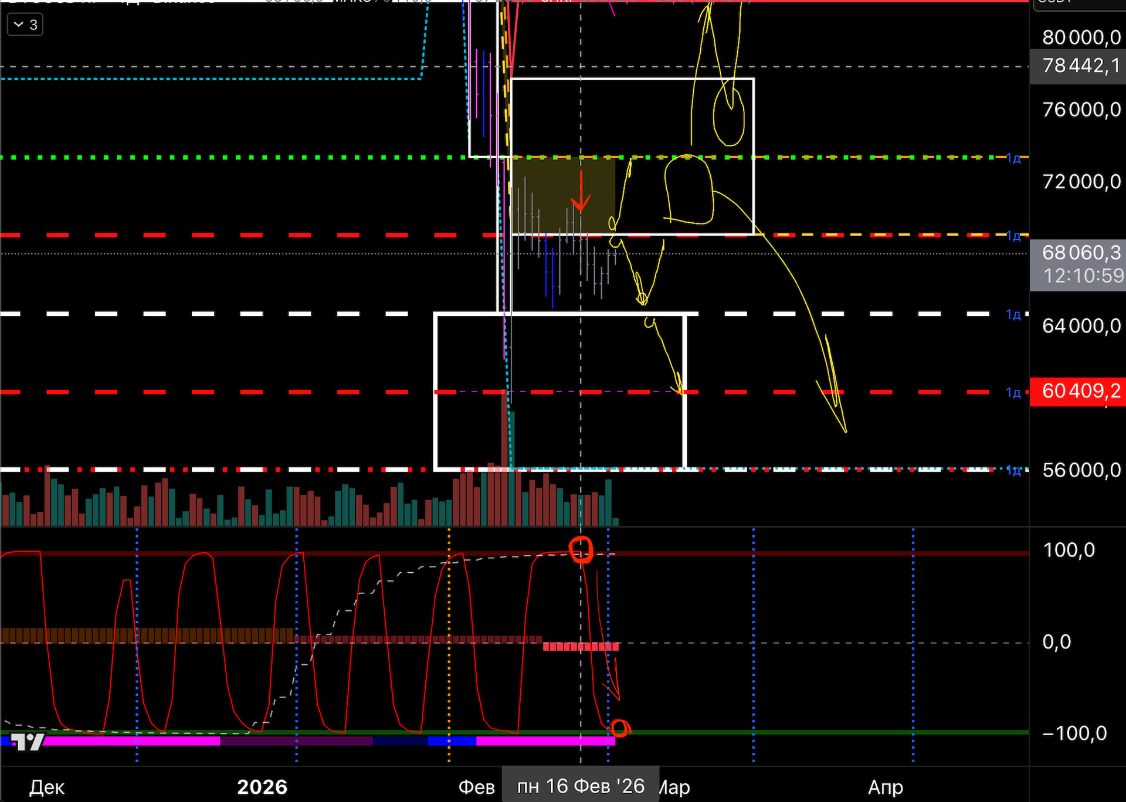The width and height of the screenshot is (1126, 802).
Task: Select the current price label 68 060,3
Action: pyautogui.click(x=1080, y=253)
